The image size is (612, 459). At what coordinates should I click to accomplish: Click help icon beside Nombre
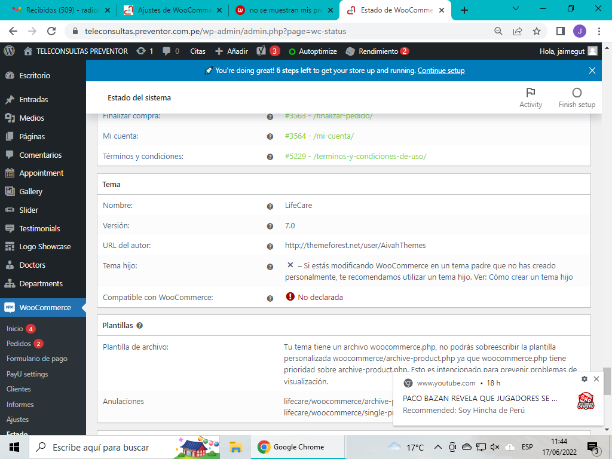tap(270, 206)
